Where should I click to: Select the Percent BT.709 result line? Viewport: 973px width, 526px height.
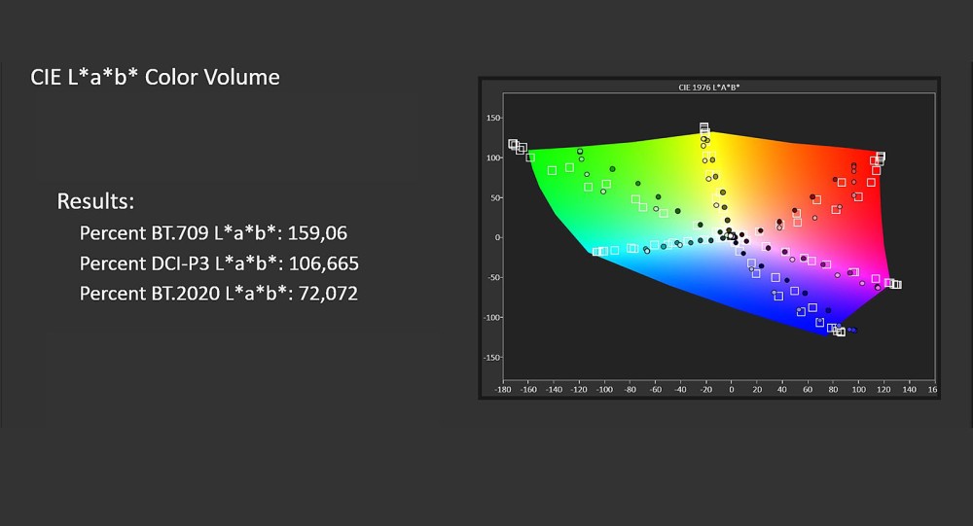tap(213, 233)
